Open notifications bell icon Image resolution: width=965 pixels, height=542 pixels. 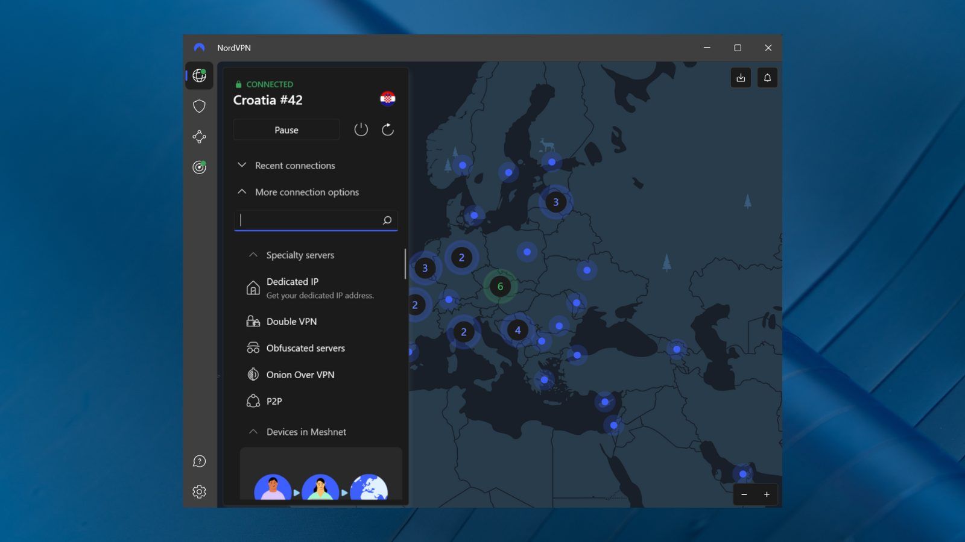[x=767, y=78]
